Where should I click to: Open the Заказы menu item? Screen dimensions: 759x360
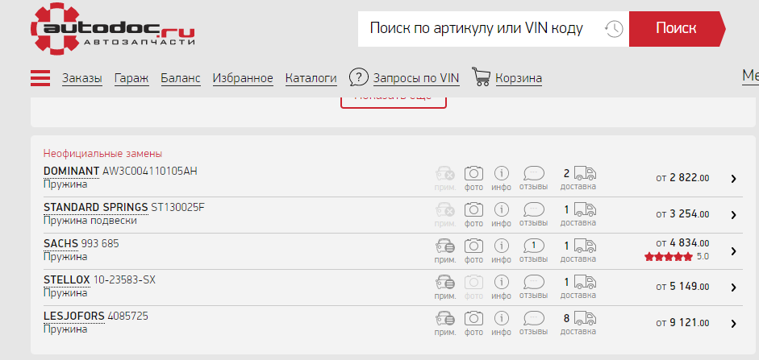click(x=82, y=78)
